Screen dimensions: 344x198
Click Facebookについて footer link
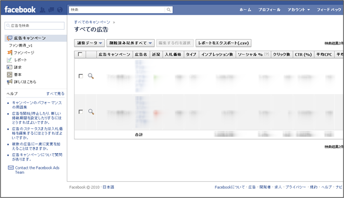[x=230, y=187]
